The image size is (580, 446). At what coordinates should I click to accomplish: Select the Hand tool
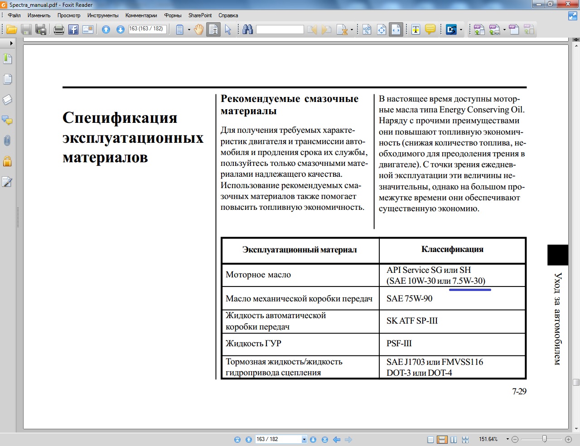pyautogui.click(x=199, y=30)
